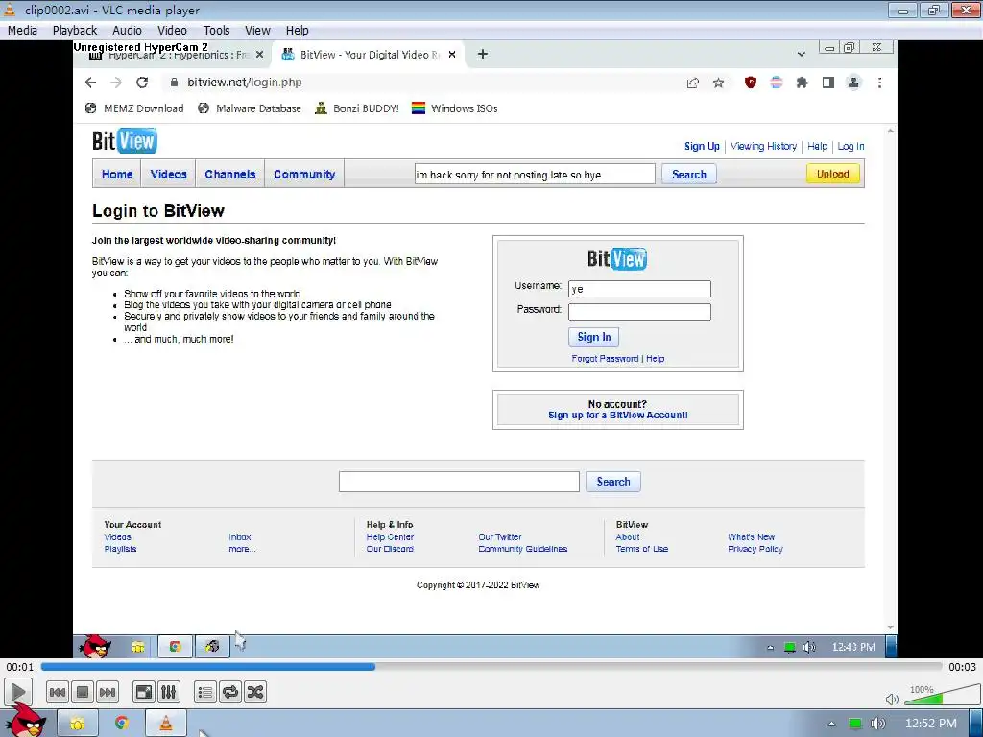Click the bottom Search button
This screenshot has width=983, height=737.
click(x=613, y=482)
